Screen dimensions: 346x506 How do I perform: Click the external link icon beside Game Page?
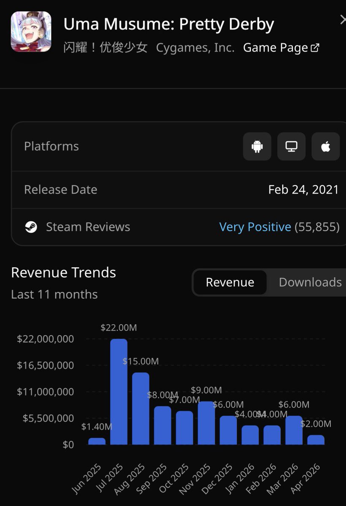click(x=315, y=48)
